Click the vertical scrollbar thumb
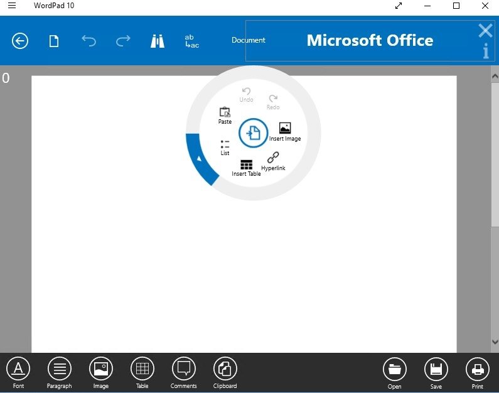The width and height of the screenshot is (499, 393). pyautogui.click(x=495, y=154)
